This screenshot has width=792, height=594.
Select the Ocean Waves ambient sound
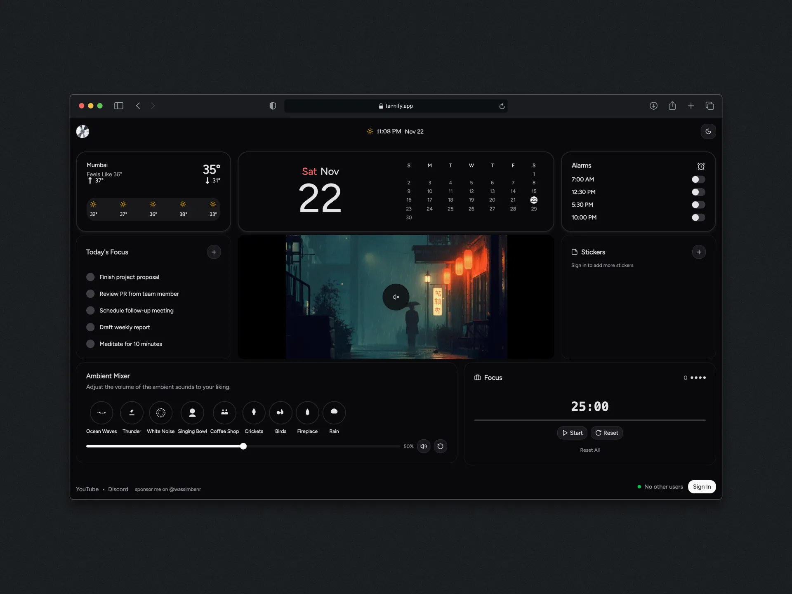click(101, 412)
